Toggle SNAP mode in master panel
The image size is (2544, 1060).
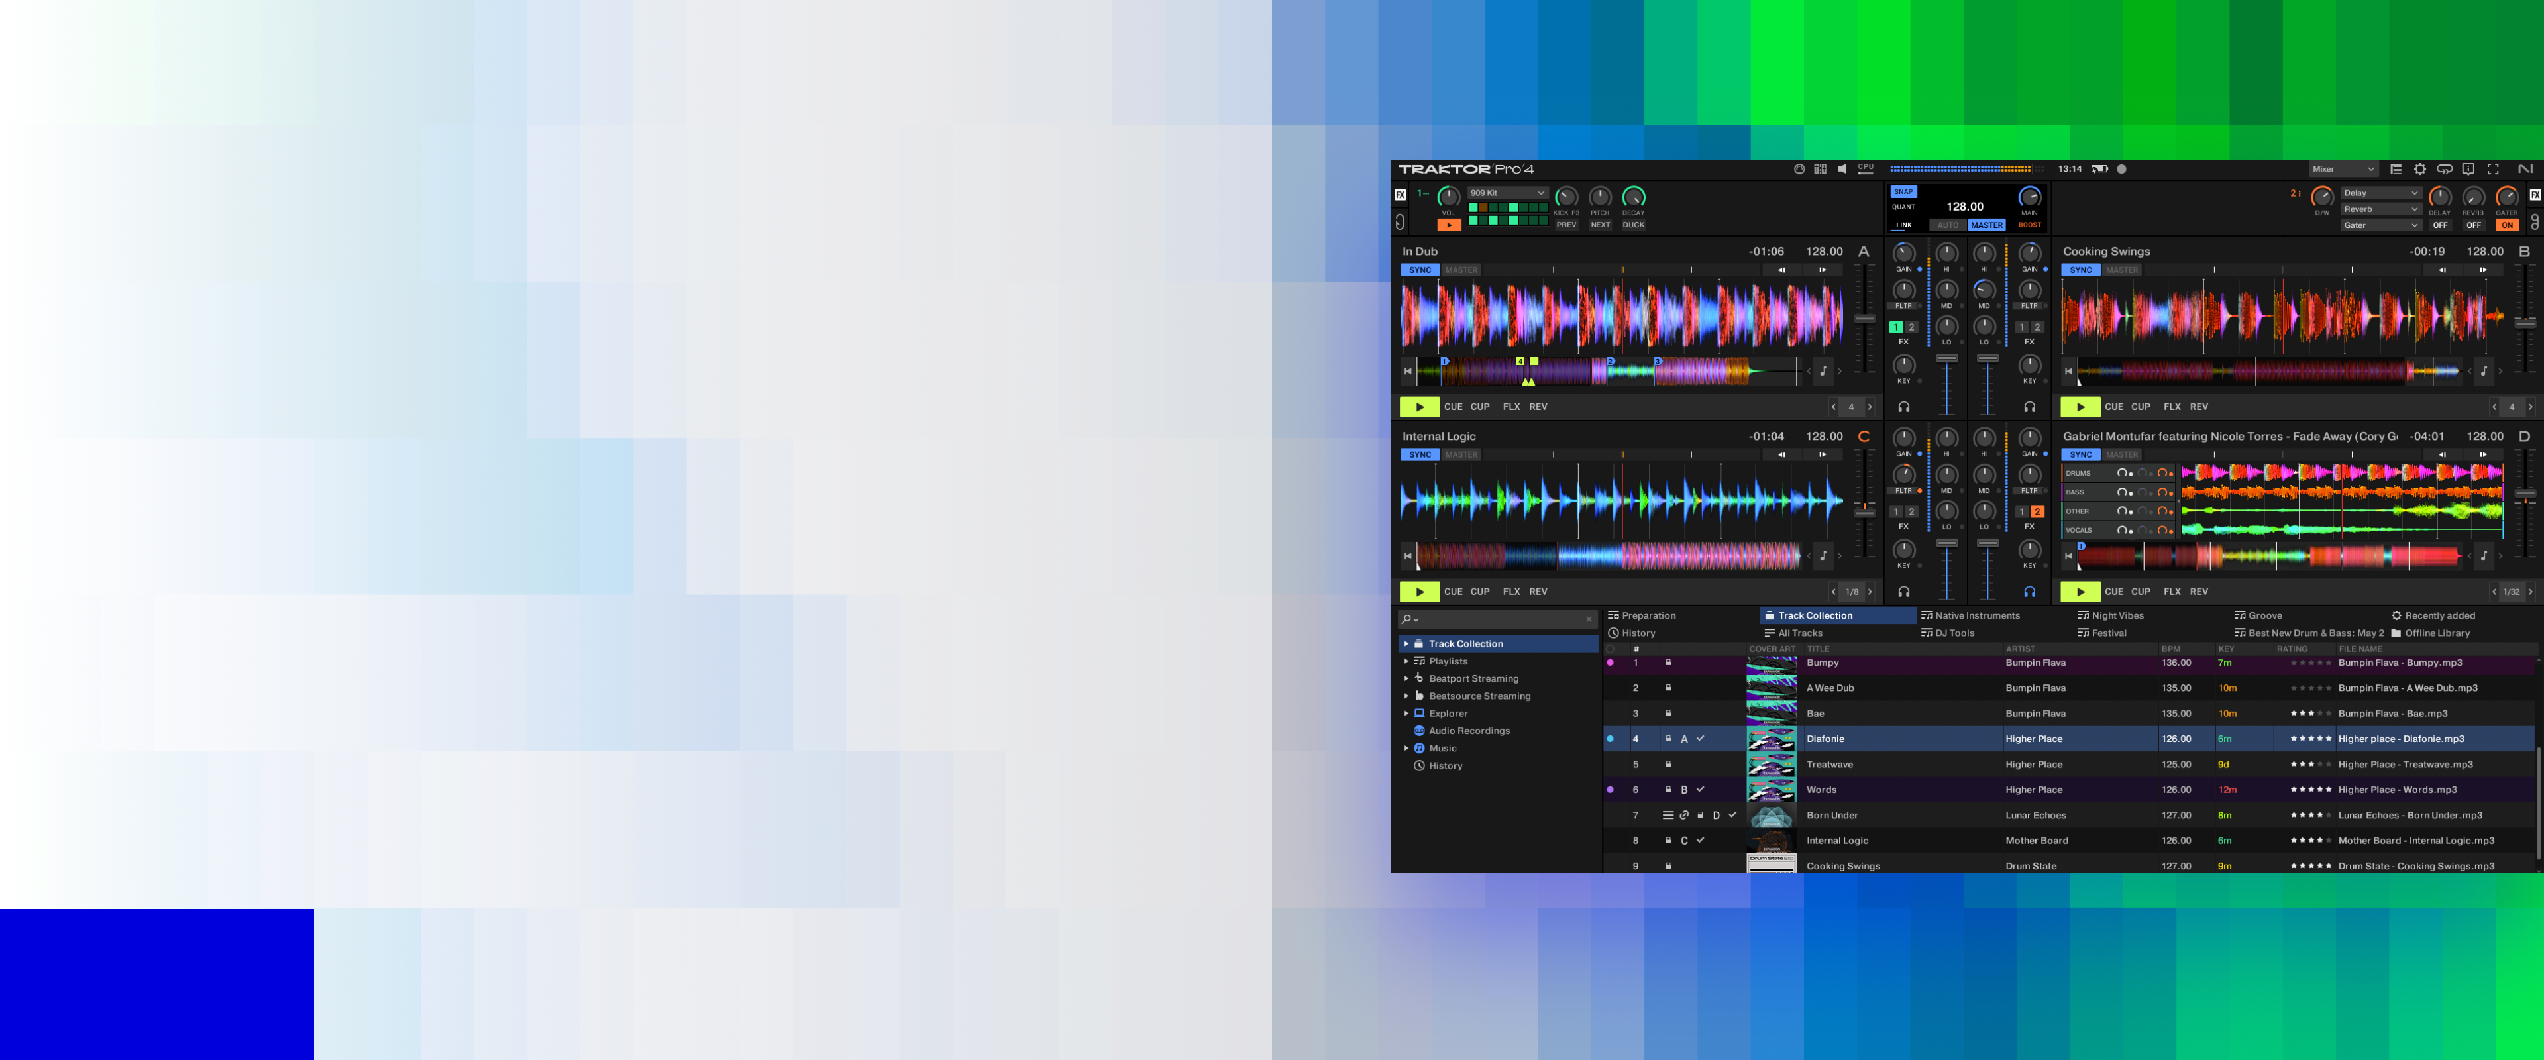pos(1903,191)
